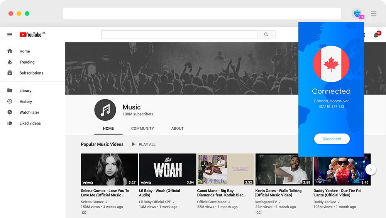Viewport: 386px width, 218px height.
Task: Click the Music channel avatar
Action: [105, 110]
